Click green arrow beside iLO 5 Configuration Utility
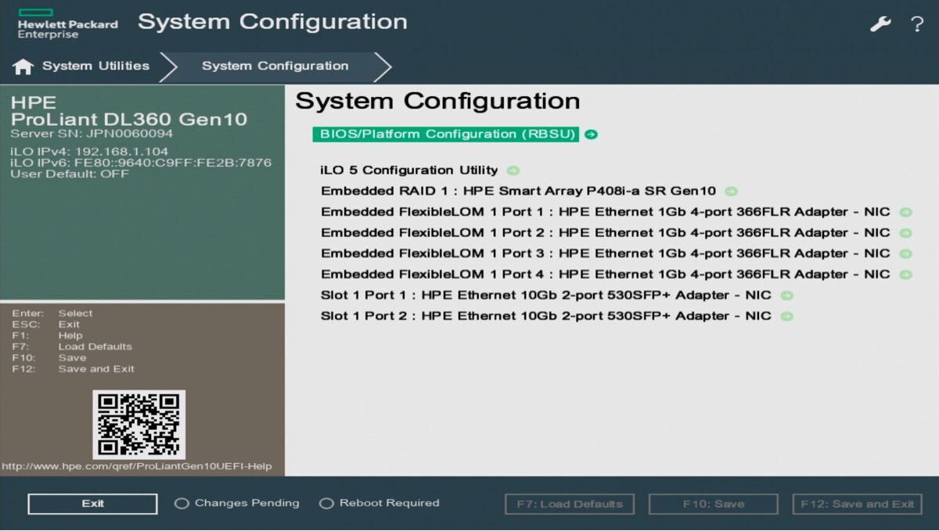This screenshot has height=531, width=939. [x=513, y=170]
